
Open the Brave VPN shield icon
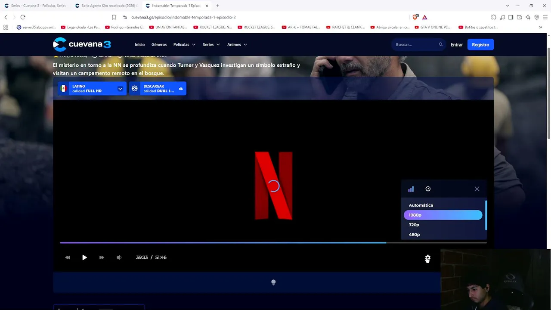[x=536, y=17]
